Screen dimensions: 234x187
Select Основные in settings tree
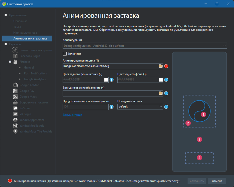20,21
